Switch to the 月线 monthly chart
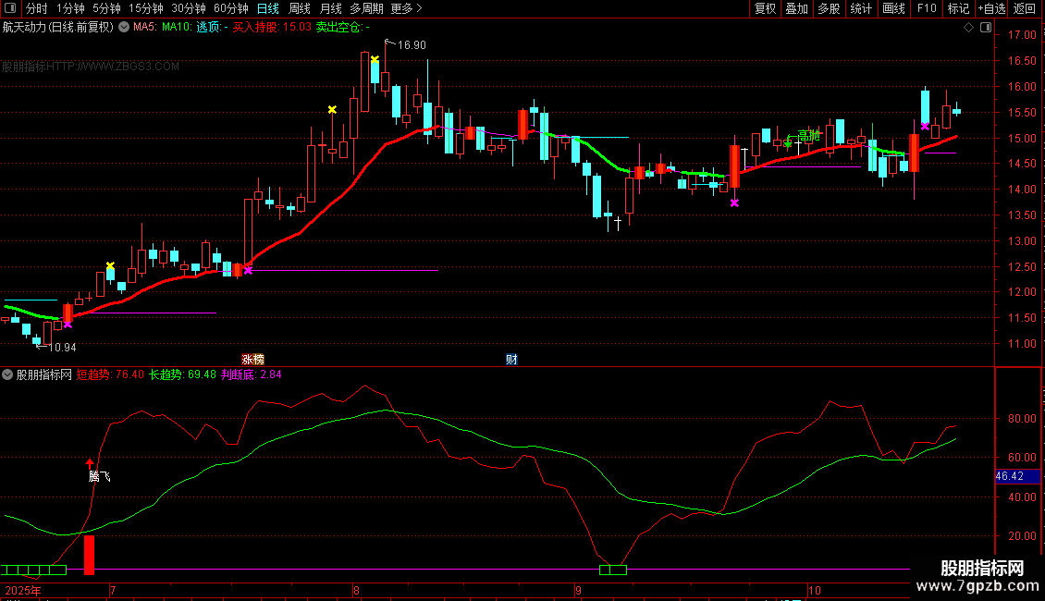The image size is (1045, 601). click(x=330, y=8)
